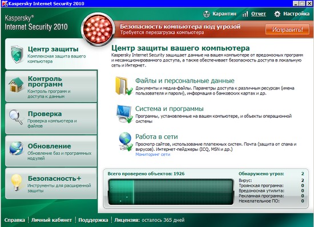Click the Всего проверено объектов: 1926 text
The width and height of the screenshot is (314, 227).
tap(146, 174)
